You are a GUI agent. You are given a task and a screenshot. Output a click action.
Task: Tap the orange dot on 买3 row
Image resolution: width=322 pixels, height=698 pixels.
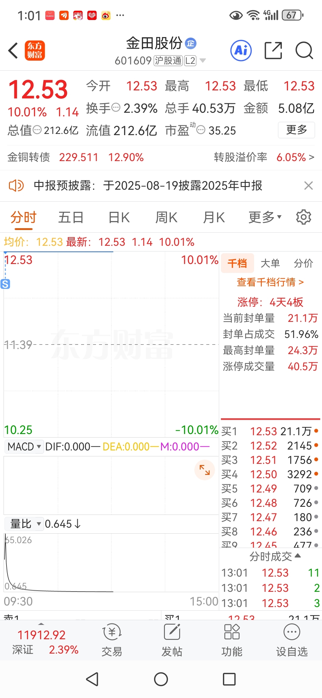click(x=316, y=459)
